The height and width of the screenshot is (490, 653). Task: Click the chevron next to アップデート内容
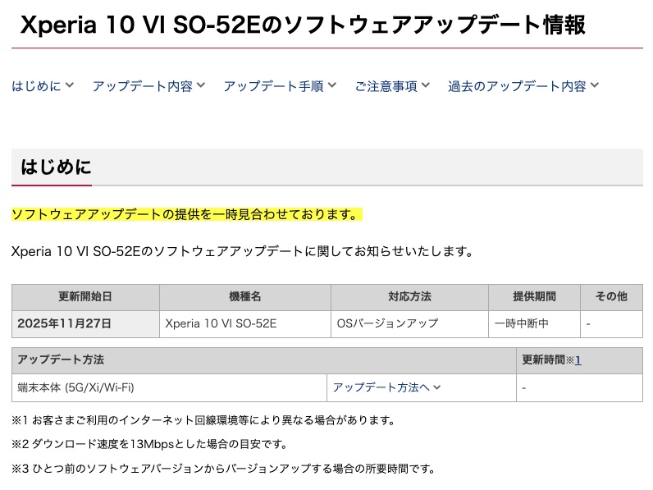pyautogui.click(x=201, y=85)
